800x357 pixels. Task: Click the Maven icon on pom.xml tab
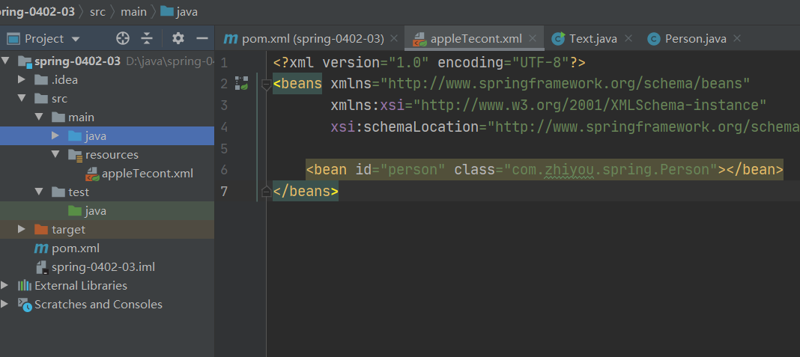coord(231,39)
